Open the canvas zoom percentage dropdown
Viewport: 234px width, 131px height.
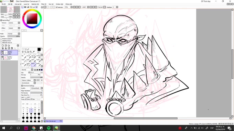(72, 7)
